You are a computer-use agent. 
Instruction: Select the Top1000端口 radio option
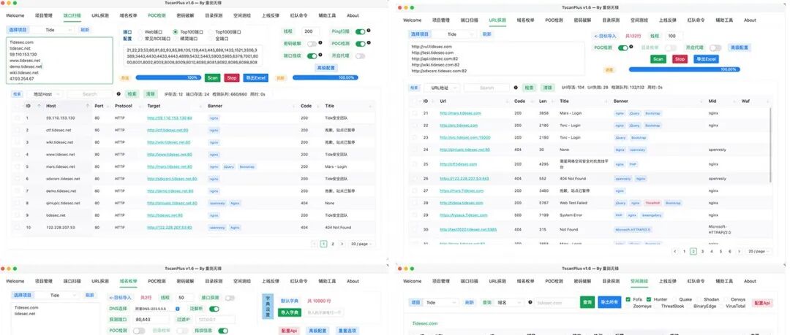pos(211,32)
